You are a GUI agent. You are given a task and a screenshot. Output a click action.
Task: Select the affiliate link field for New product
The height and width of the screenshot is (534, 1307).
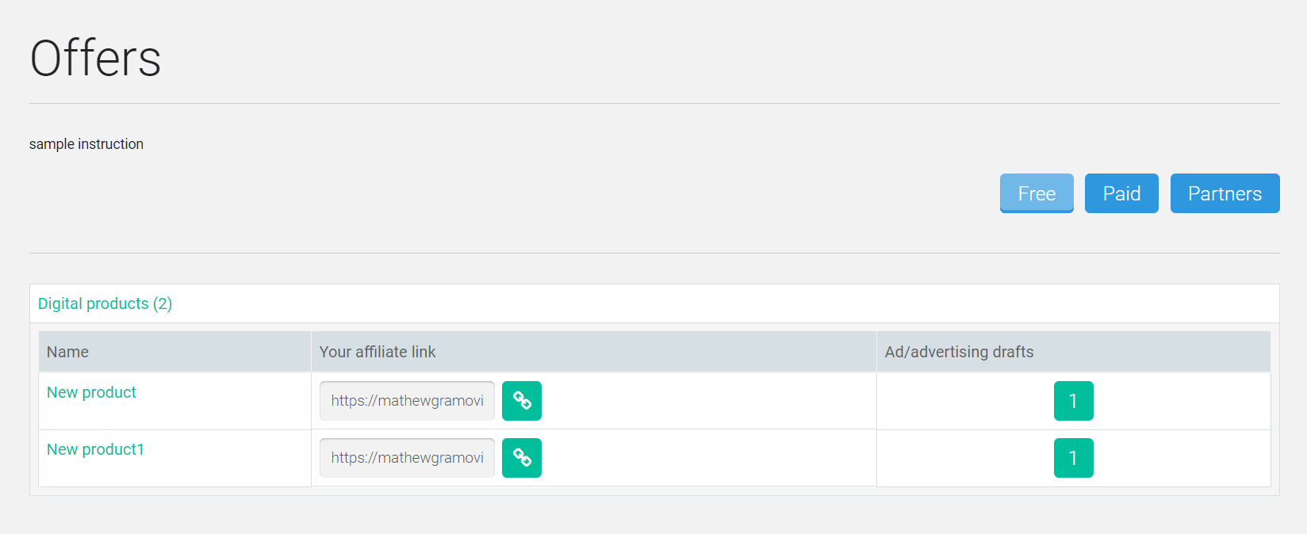[x=407, y=401]
